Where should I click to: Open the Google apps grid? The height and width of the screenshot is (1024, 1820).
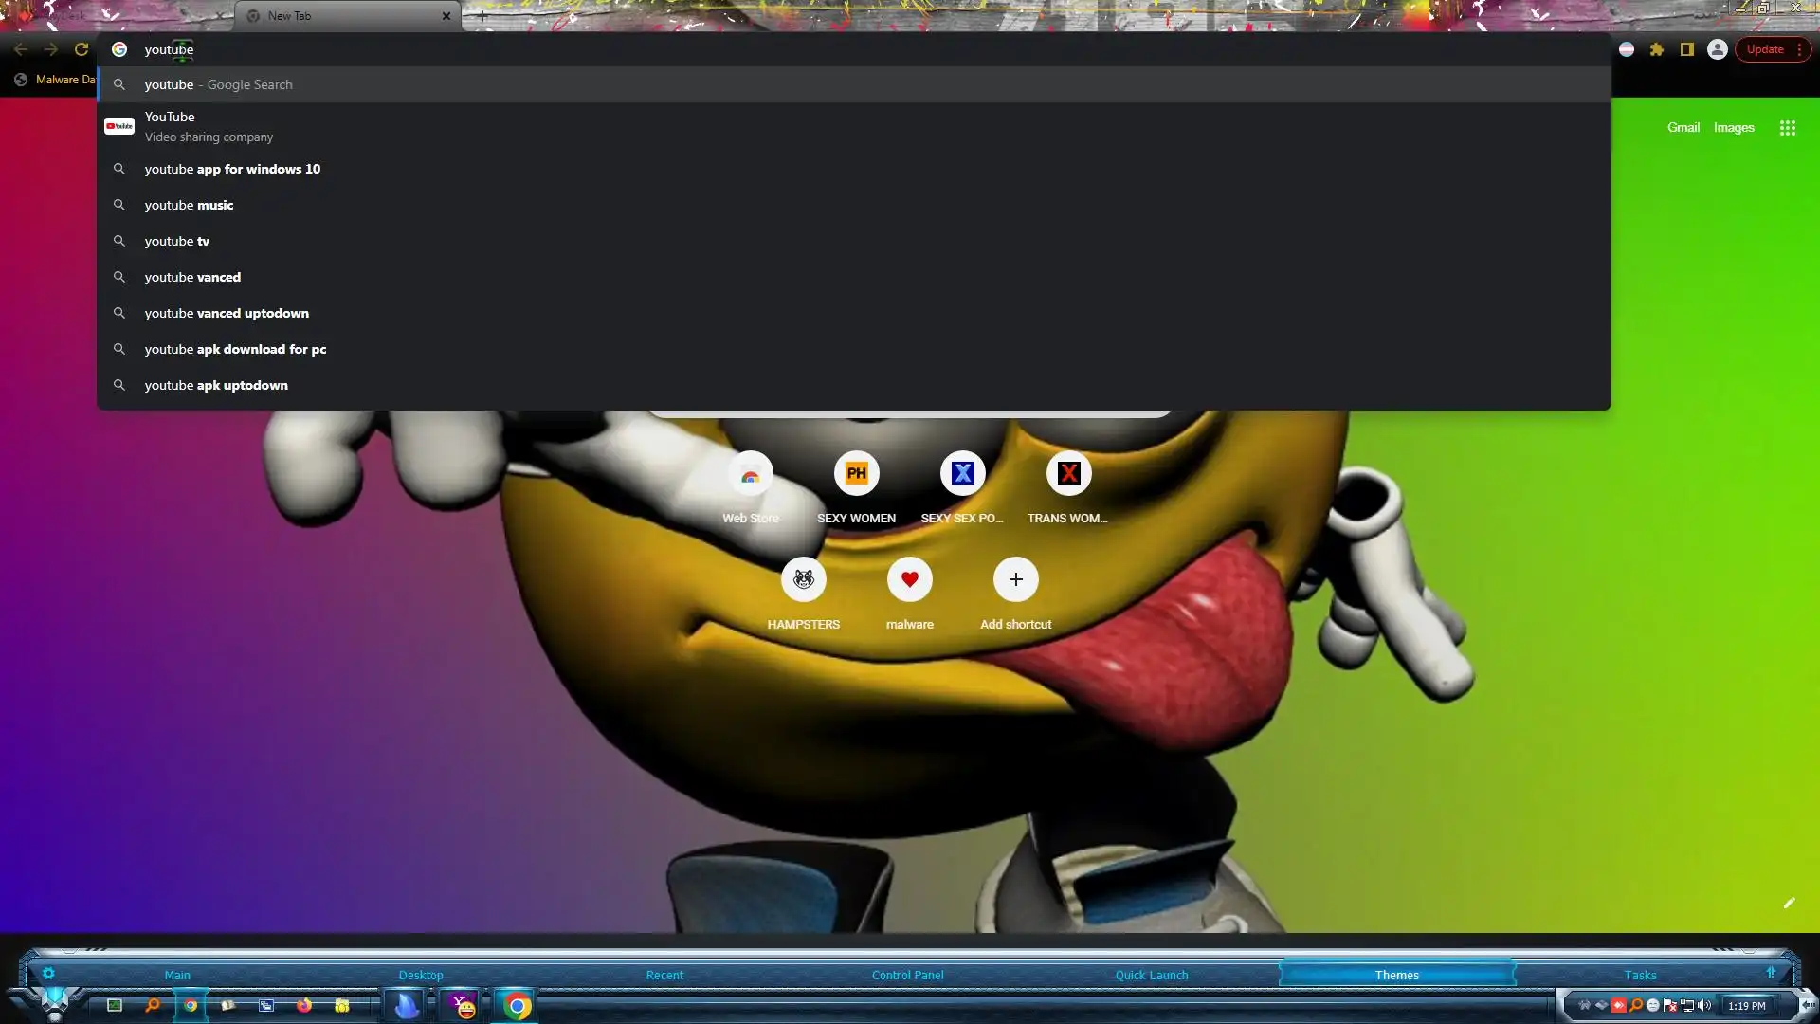[1788, 128]
